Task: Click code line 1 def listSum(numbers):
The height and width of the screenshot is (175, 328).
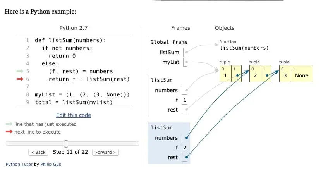Action: click(70, 40)
